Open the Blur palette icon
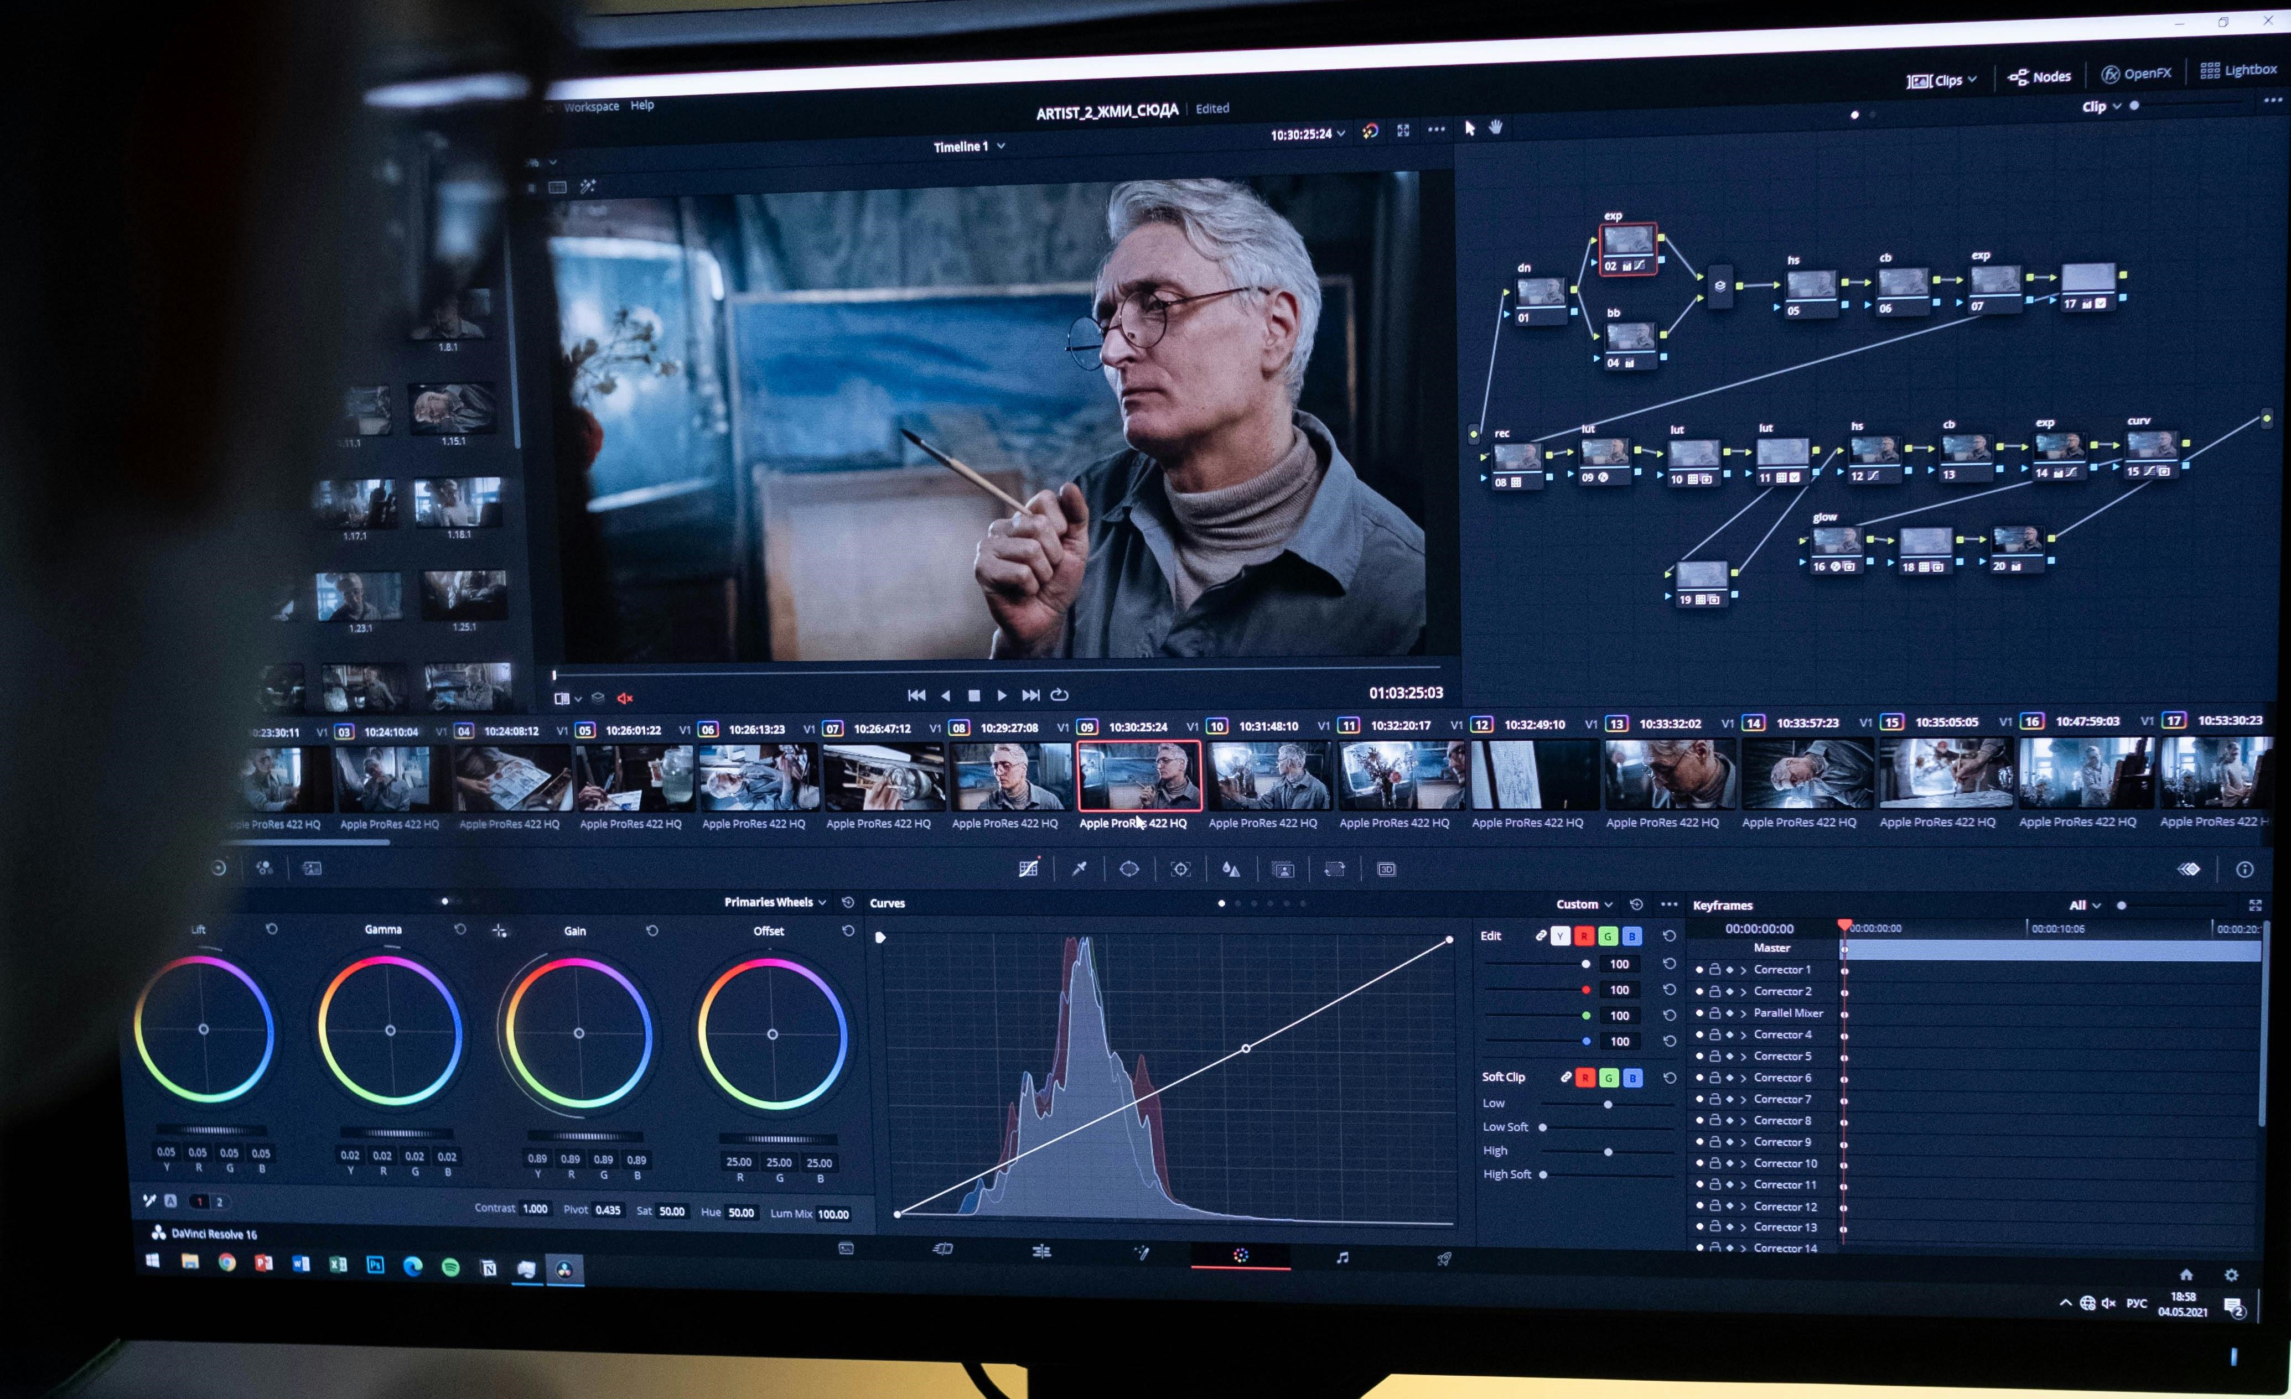This screenshot has width=2291, height=1399. tap(1231, 869)
